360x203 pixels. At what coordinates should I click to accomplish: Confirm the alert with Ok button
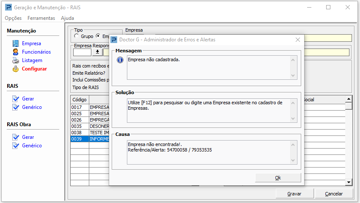(278, 178)
